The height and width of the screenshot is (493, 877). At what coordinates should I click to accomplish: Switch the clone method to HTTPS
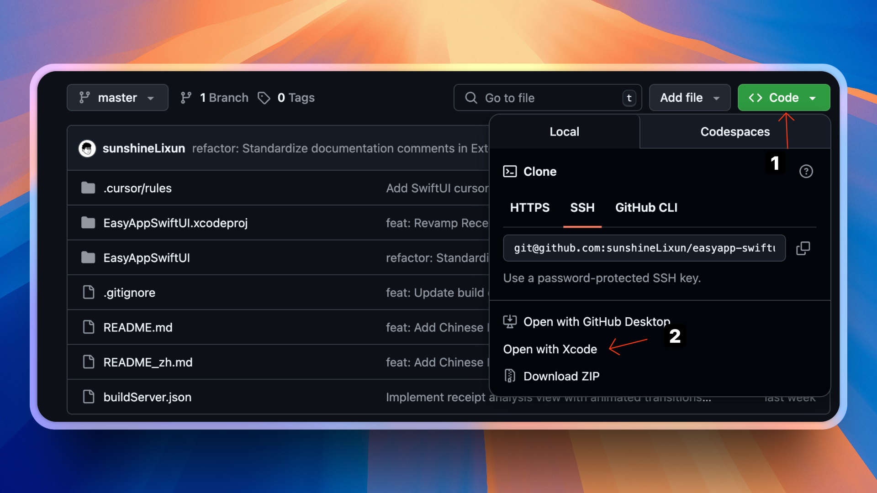[529, 208]
